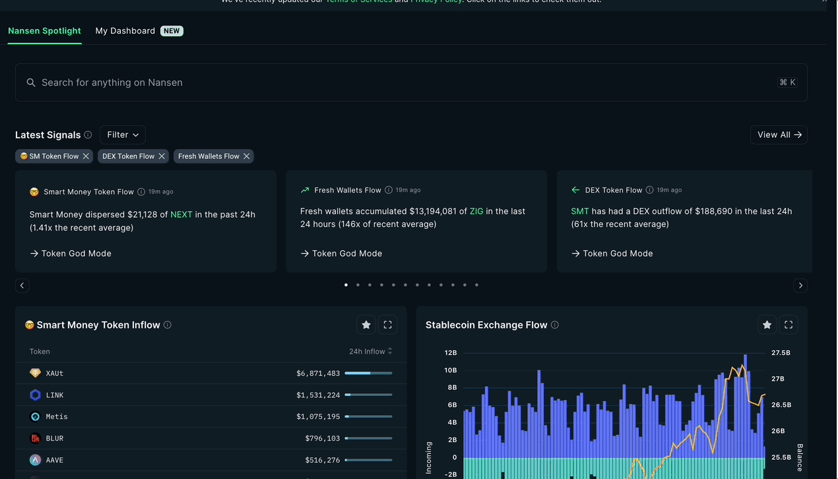Open the Filter dropdown

(122, 135)
